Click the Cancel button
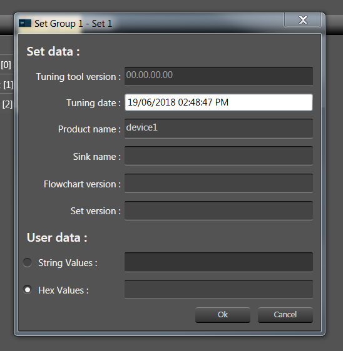The image size is (343, 351). tap(285, 315)
